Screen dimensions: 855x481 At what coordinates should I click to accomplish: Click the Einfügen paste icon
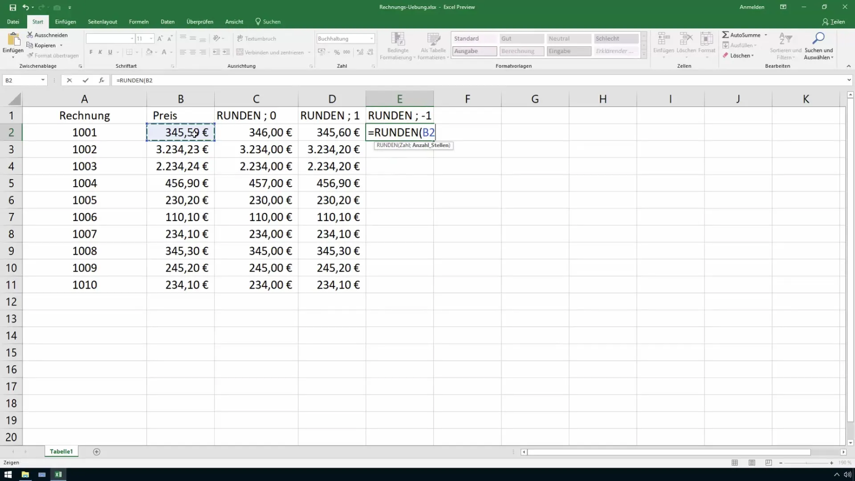(13, 40)
